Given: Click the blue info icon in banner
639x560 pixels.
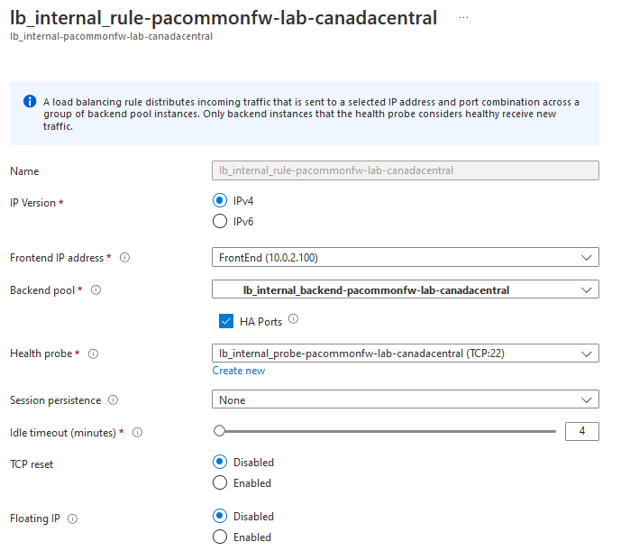Looking at the screenshot, I should [x=31, y=102].
